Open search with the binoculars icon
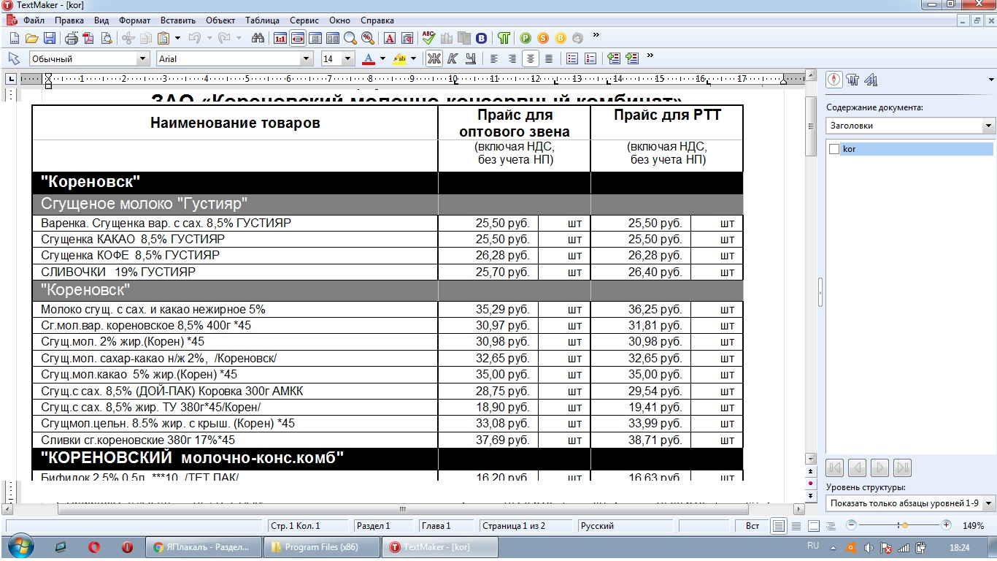The image size is (997, 561). [x=257, y=38]
